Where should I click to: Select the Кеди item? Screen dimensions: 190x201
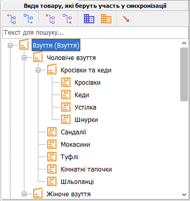click(82, 95)
